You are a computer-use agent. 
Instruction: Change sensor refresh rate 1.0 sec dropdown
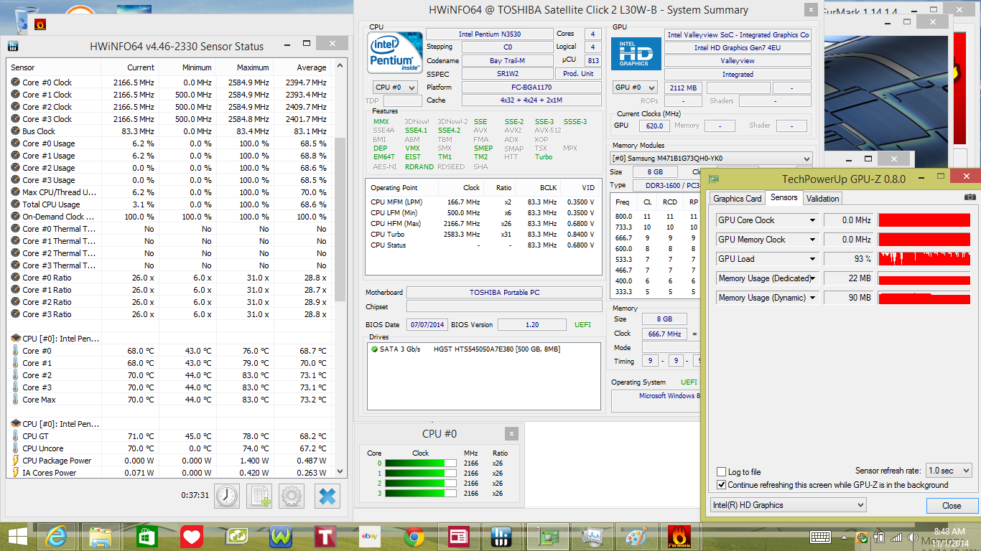949,471
